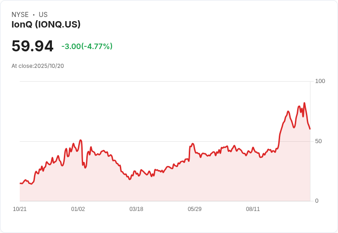Screen dimensions: 338x233
Task: Click the US market label
Action: (43, 15)
